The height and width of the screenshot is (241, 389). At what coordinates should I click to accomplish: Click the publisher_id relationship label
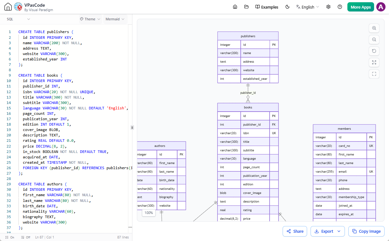248,93
